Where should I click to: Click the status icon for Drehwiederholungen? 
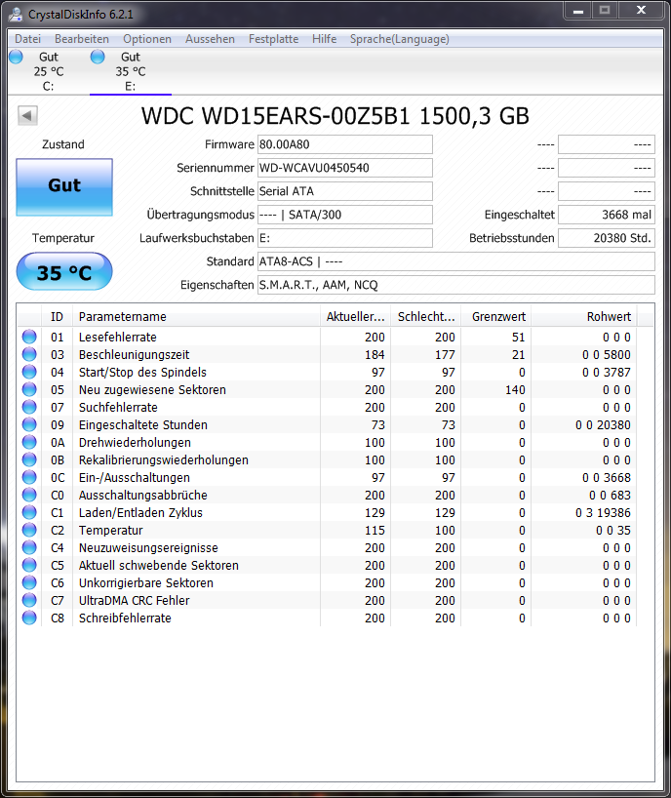coord(29,442)
